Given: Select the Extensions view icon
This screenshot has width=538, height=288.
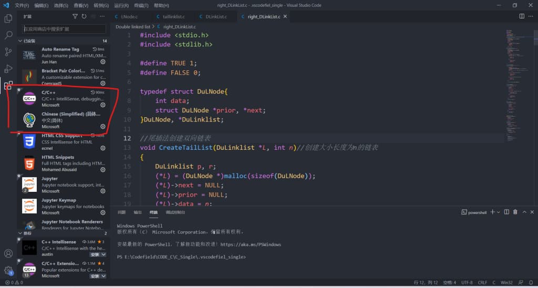Looking at the screenshot, I should click(x=8, y=85).
